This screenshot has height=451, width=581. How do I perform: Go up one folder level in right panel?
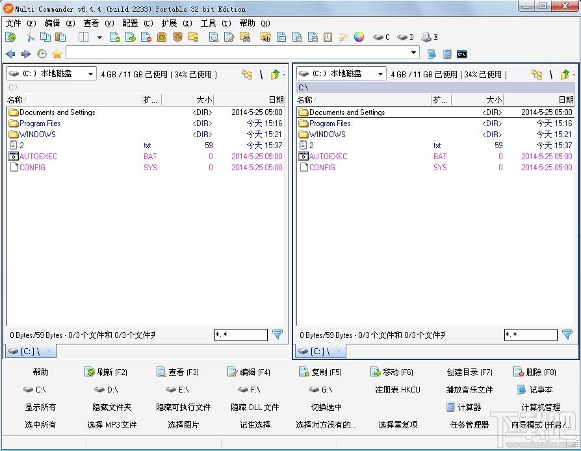point(565,75)
